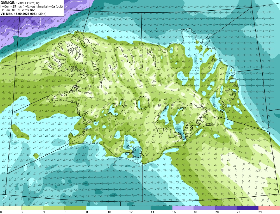Click the 22–24 m/s dark indigo legend swatch
The width and height of the screenshot is (280, 214).
pos(248,208)
